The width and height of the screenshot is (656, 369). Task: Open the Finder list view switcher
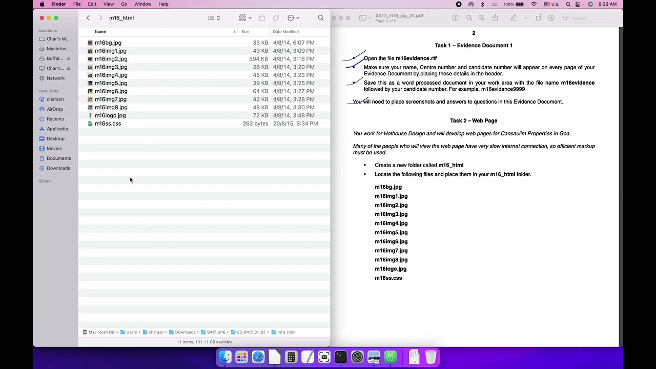214,18
